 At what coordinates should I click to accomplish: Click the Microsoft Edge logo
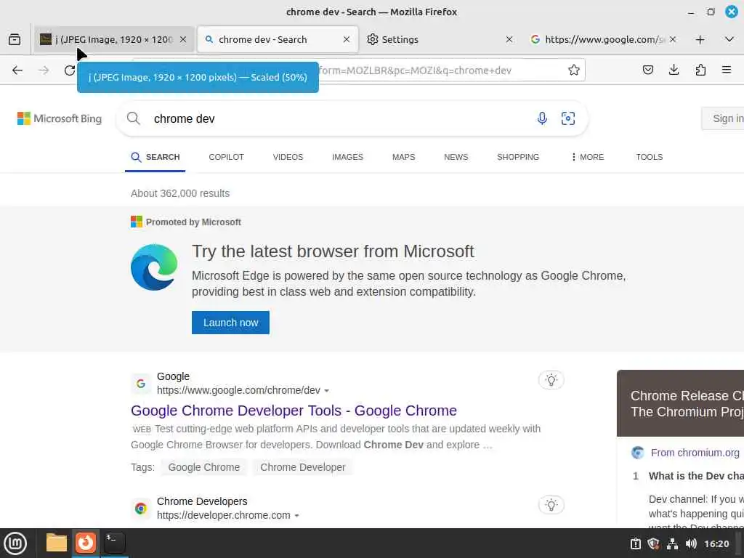154,267
